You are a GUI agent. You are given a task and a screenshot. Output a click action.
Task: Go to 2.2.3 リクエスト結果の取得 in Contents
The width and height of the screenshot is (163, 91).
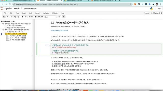[15, 40]
